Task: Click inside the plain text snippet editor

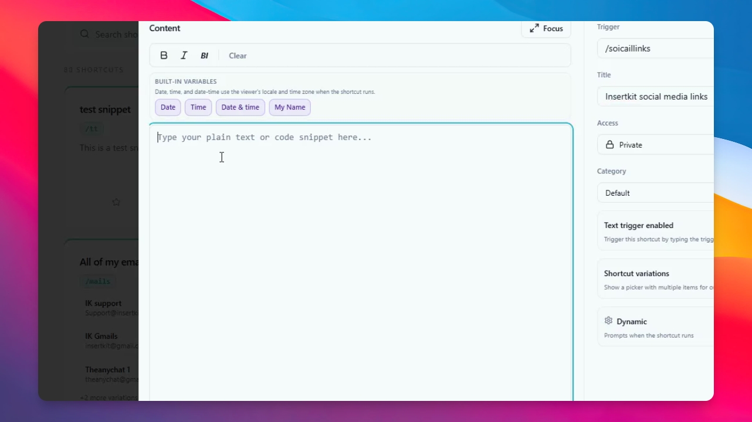Action: 361,262
